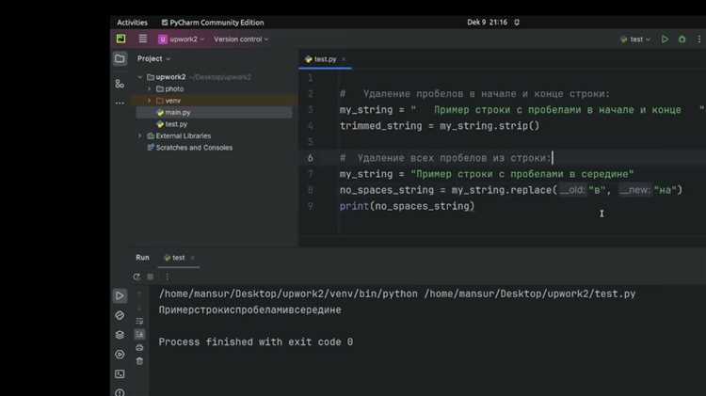
Task: Click the PyCharm logo icon in the title bar
Action: 121,40
